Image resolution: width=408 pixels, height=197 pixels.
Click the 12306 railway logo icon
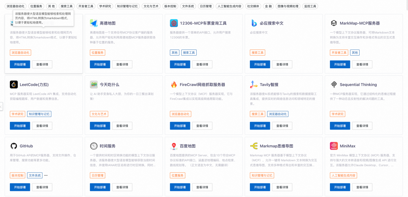[174, 23]
